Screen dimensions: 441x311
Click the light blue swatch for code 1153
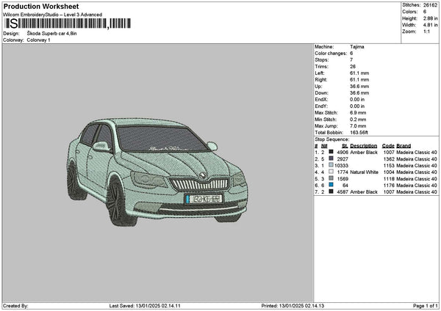[330, 165]
